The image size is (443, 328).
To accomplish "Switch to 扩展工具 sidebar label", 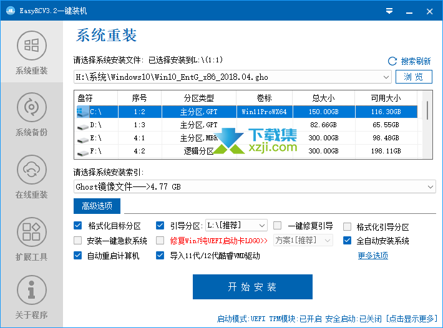I will click(x=32, y=257).
